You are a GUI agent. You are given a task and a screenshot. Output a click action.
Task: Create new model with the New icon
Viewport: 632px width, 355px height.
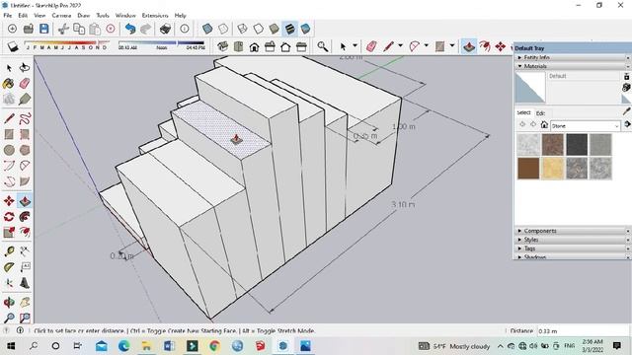tap(12, 29)
